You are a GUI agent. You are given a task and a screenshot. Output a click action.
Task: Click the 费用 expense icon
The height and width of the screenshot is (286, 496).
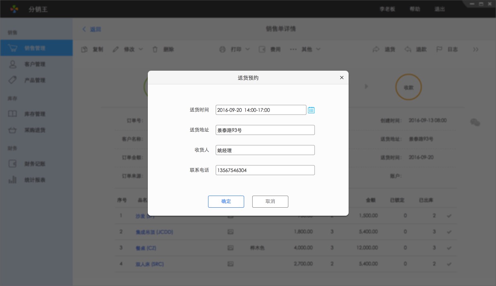pos(262,49)
